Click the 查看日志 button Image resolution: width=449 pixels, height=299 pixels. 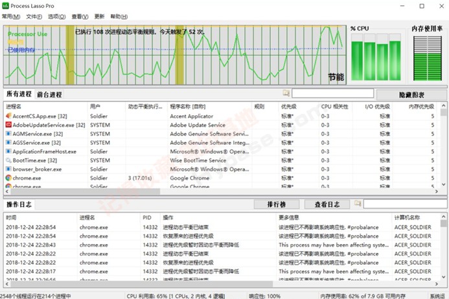tap(327, 205)
